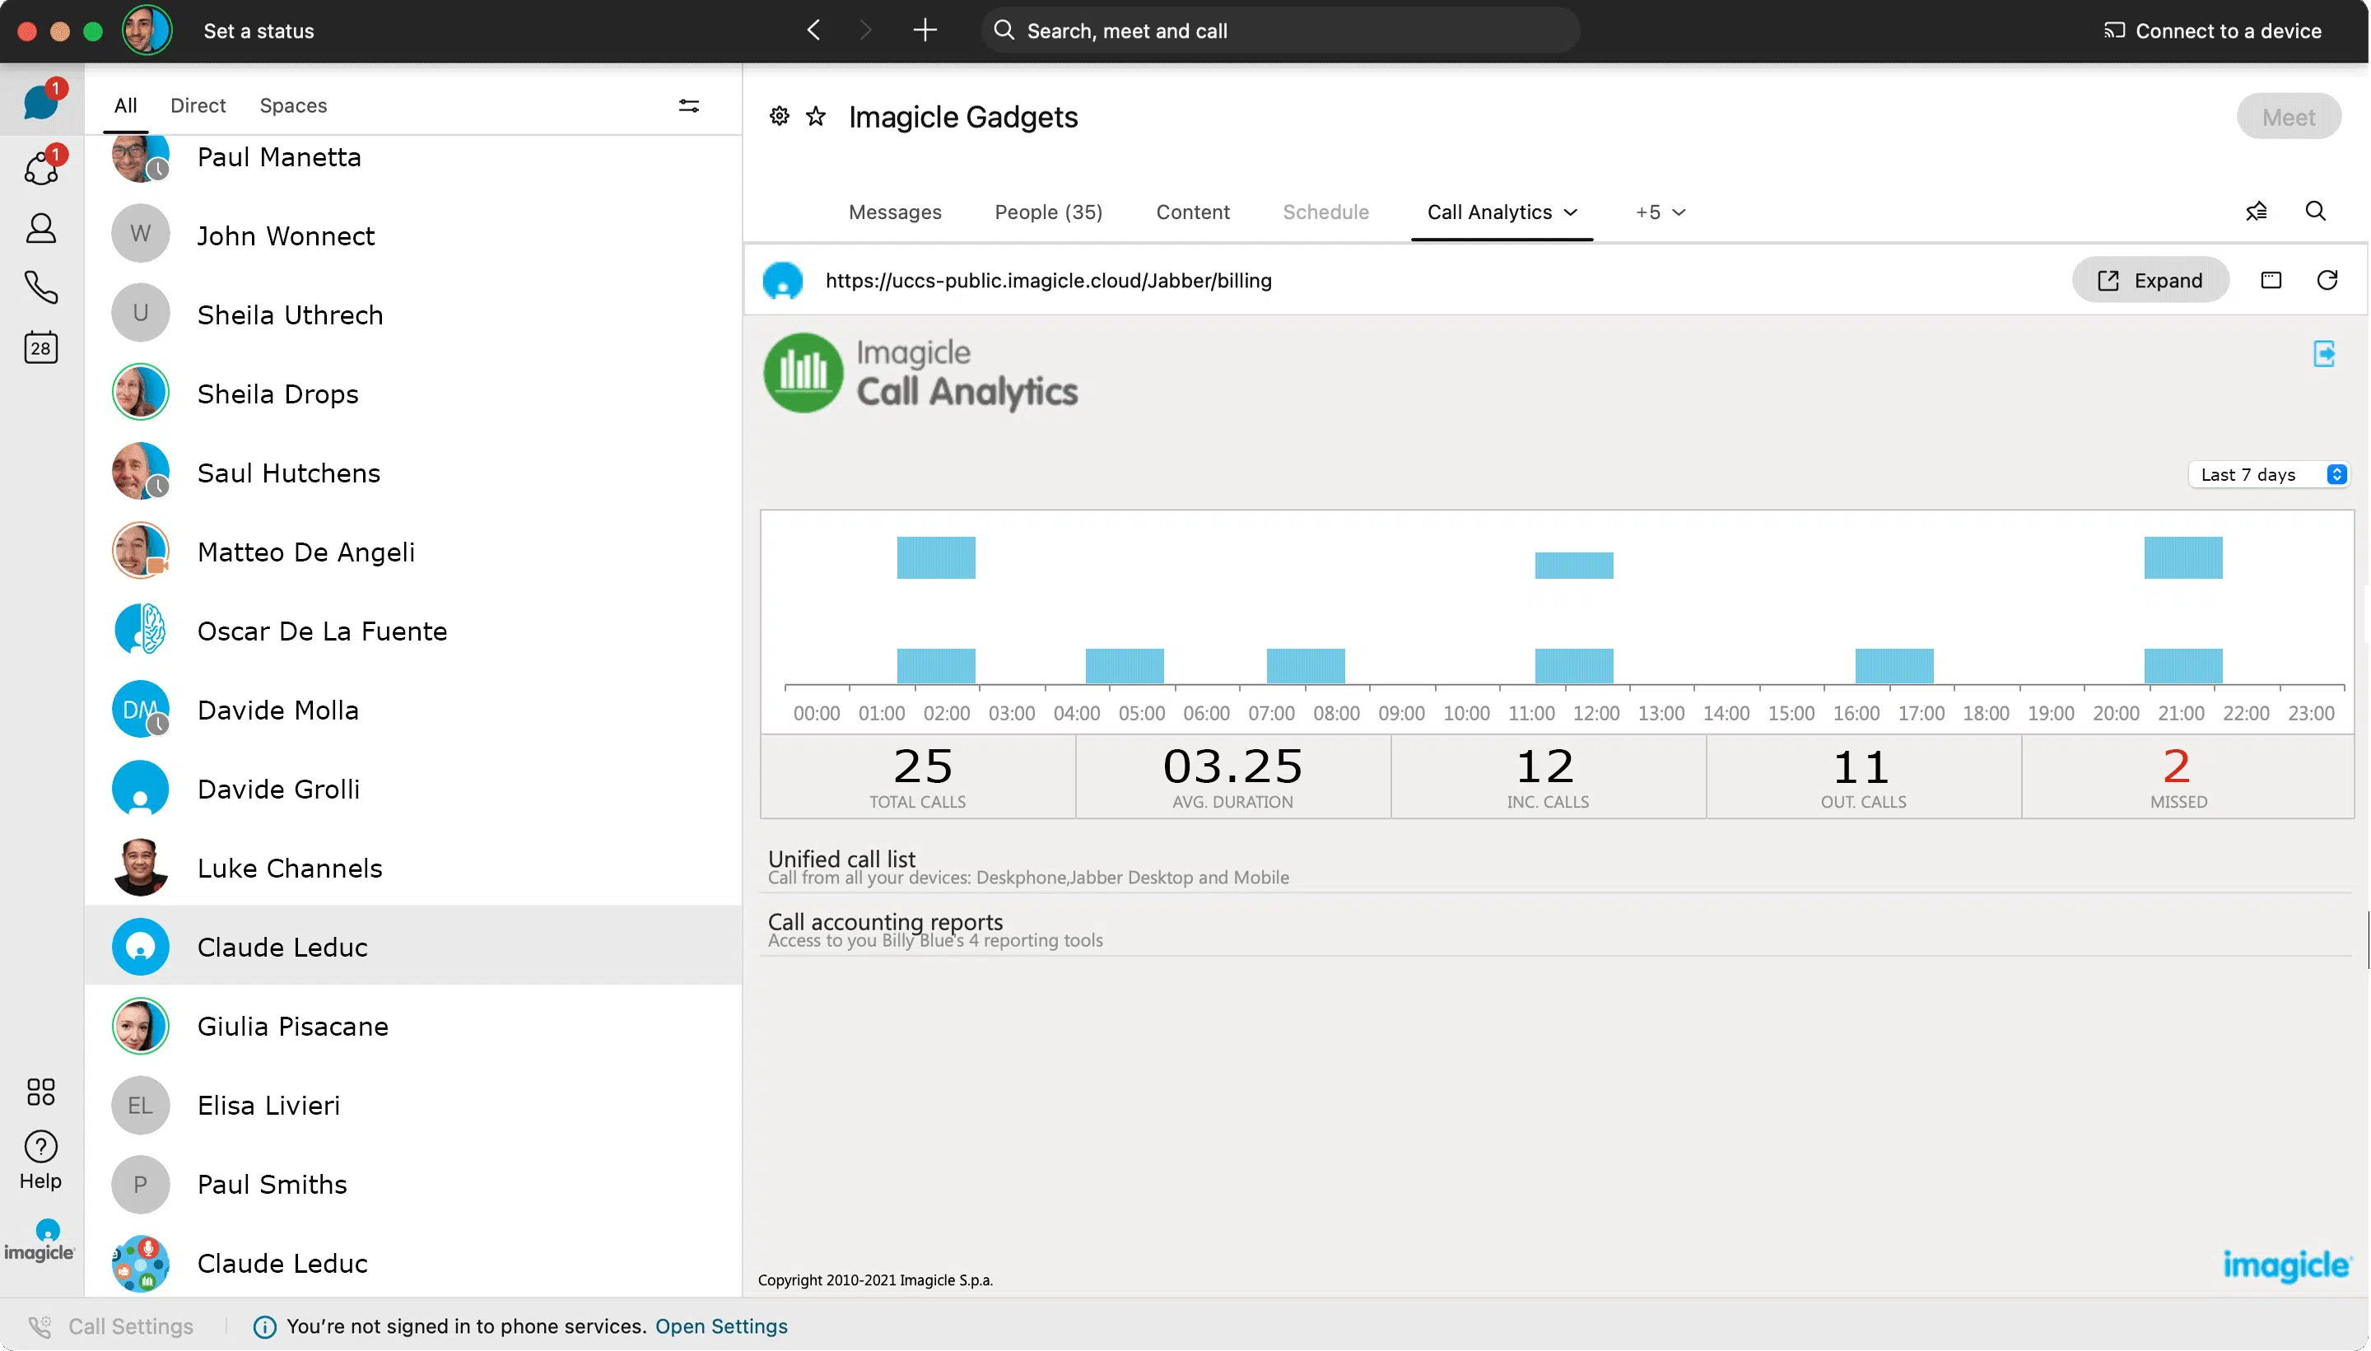
Task: Open the Unified call list link
Action: point(842,860)
